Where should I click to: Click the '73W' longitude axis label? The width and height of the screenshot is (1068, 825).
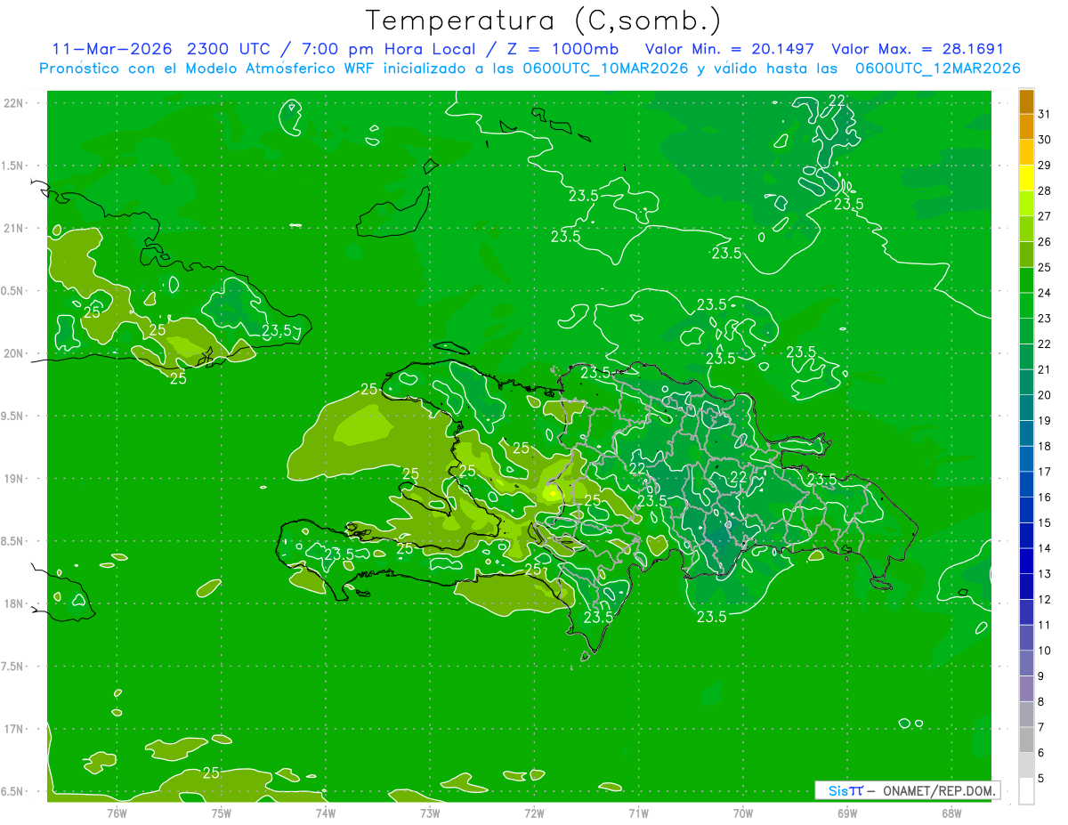coord(430,813)
